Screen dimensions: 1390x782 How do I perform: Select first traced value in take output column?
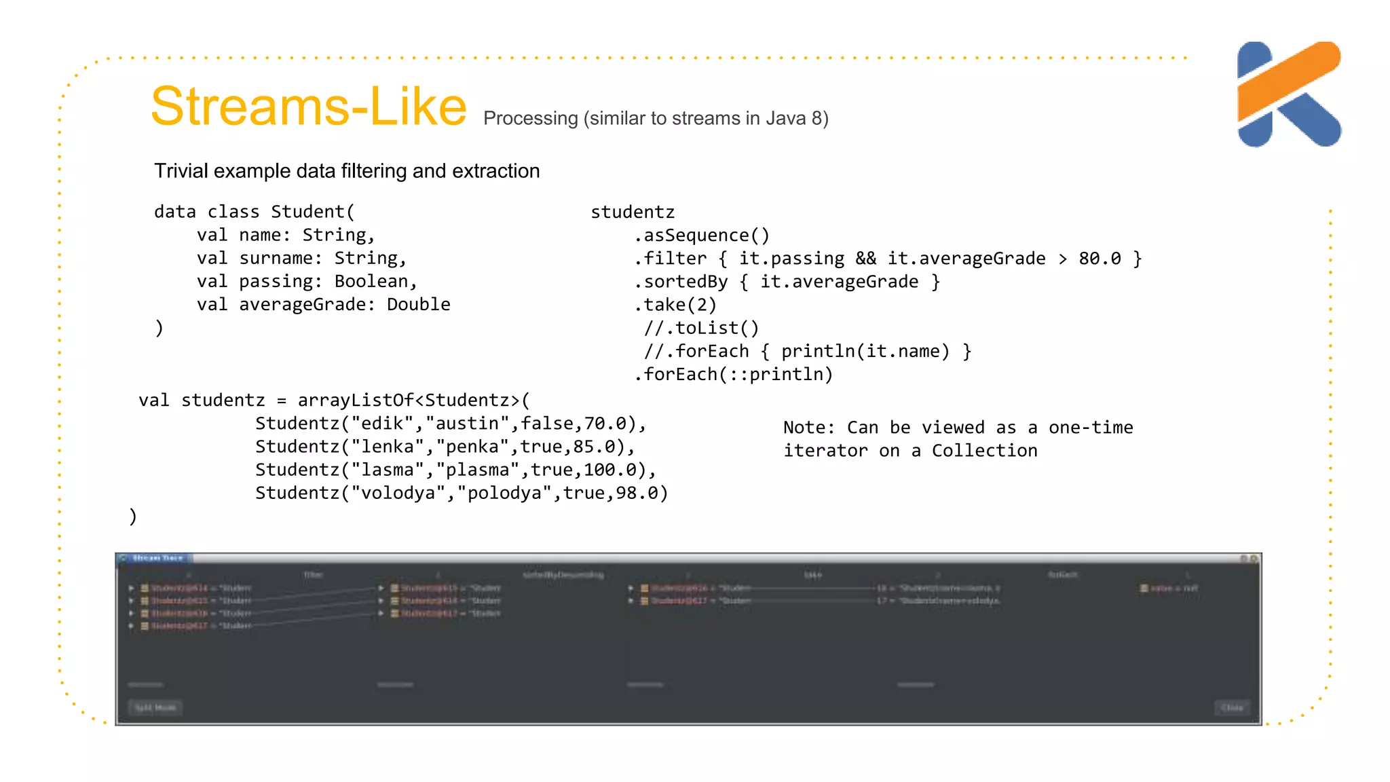coord(938,588)
